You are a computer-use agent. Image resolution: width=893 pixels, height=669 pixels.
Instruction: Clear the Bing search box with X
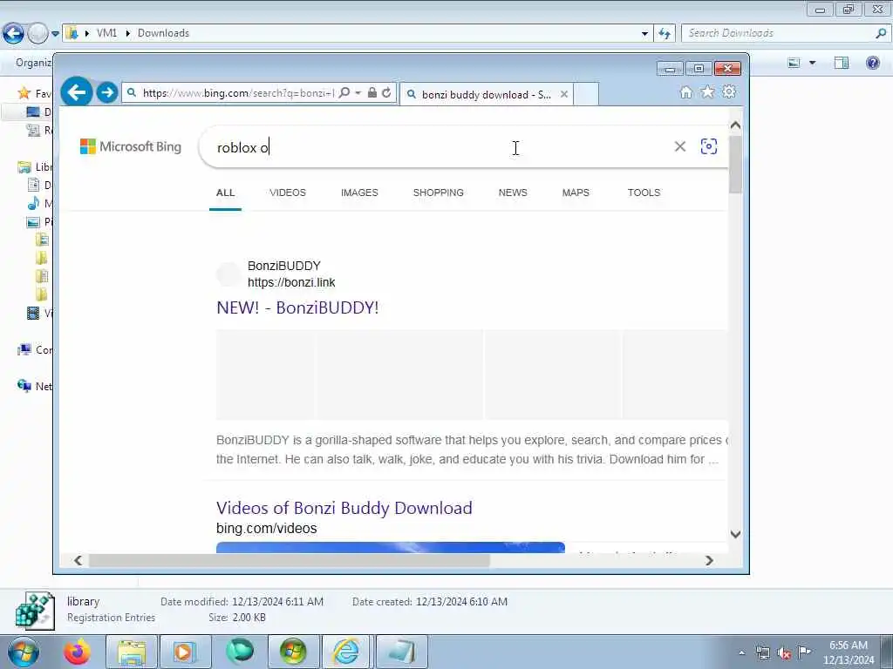[680, 146]
